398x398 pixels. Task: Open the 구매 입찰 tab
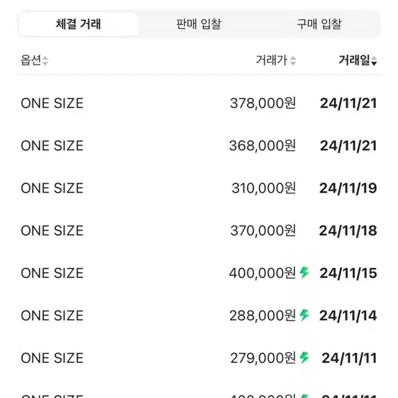tap(319, 24)
